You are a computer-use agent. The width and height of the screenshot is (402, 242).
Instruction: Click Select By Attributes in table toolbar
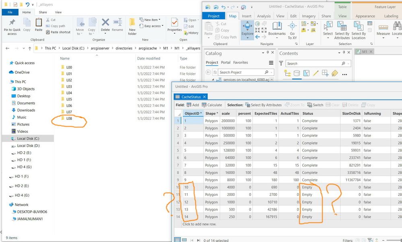(263, 105)
